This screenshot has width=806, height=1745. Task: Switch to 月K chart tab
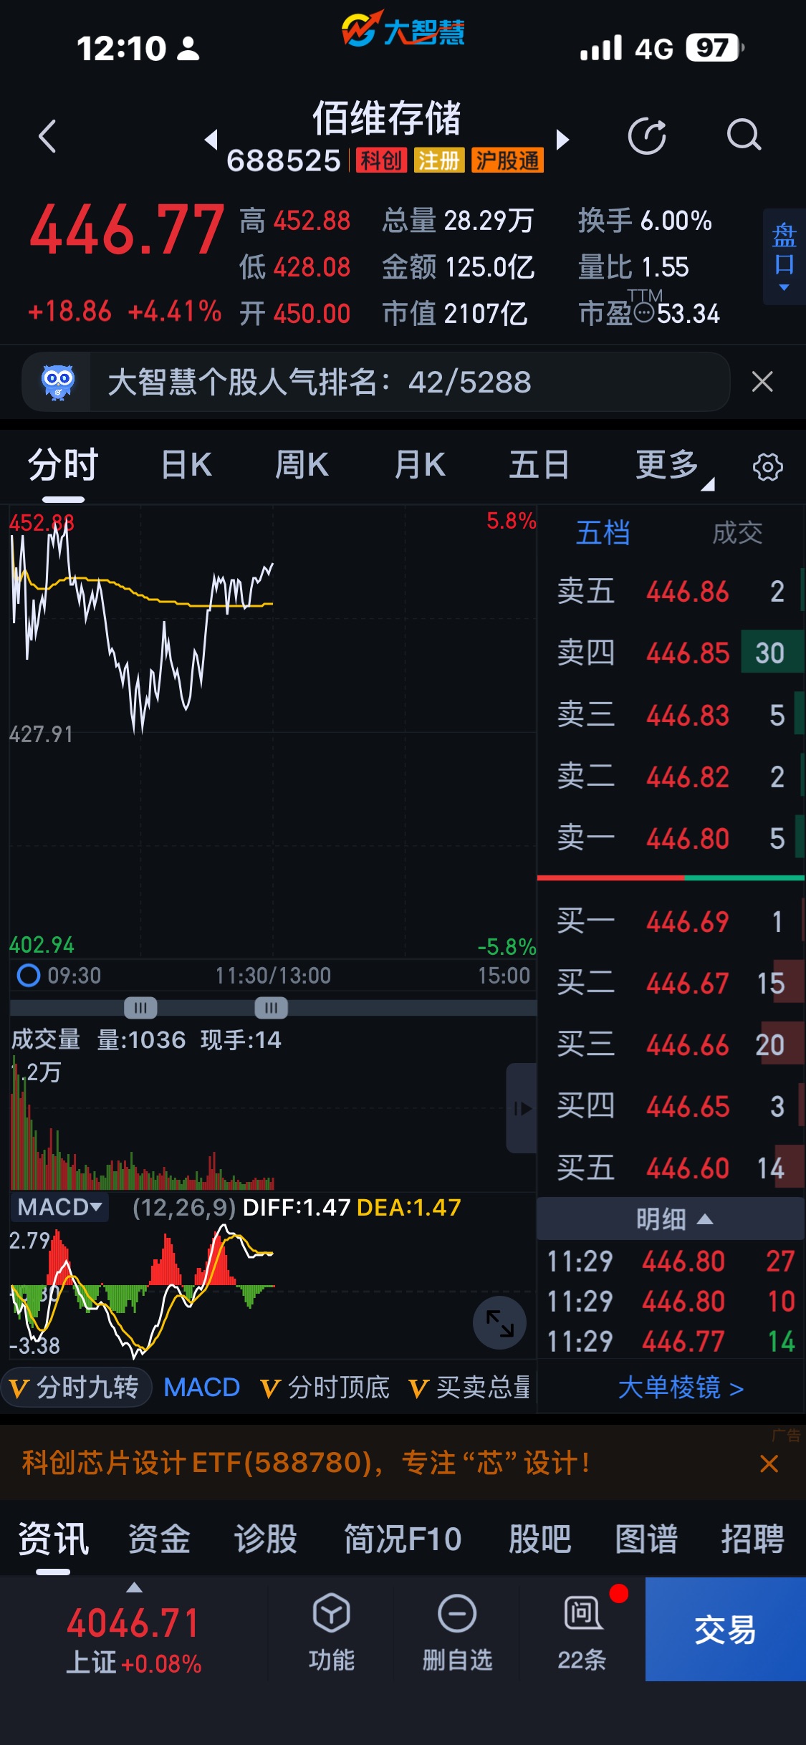[x=420, y=466]
